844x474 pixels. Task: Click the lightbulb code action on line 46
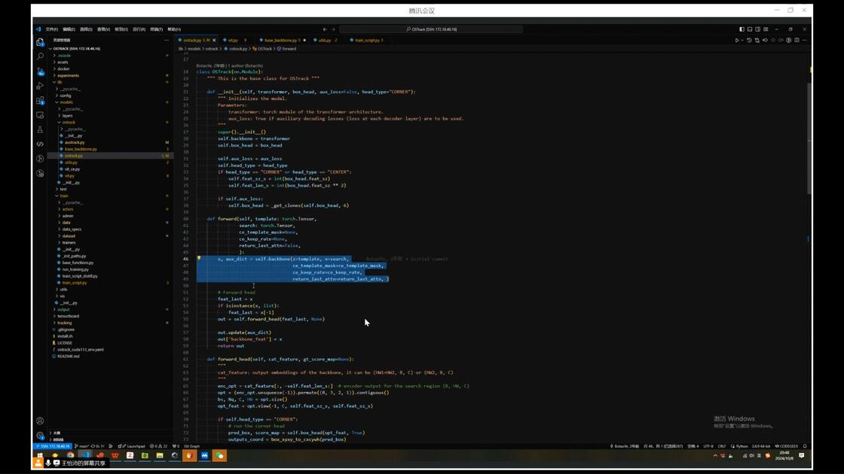tap(199, 259)
